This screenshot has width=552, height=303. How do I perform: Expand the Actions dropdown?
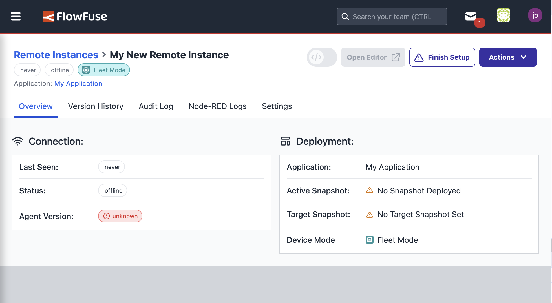pyautogui.click(x=508, y=57)
